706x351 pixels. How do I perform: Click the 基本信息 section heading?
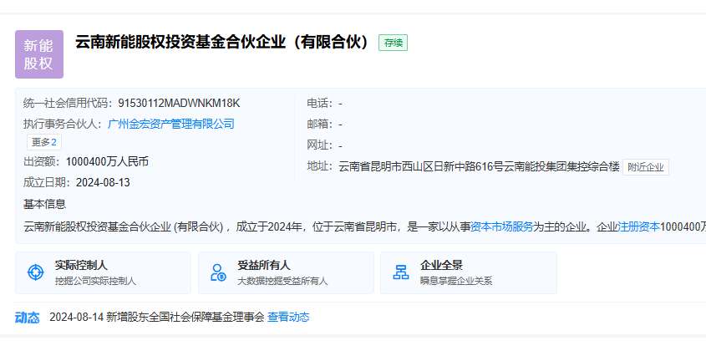click(44, 204)
